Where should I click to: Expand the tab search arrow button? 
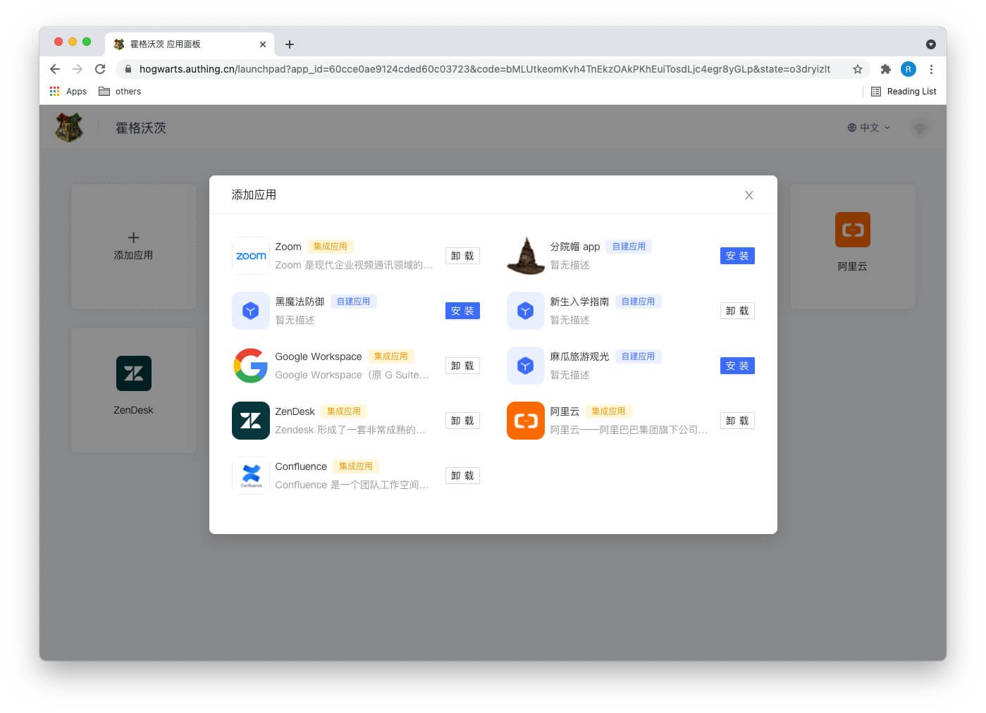(930, 44)
